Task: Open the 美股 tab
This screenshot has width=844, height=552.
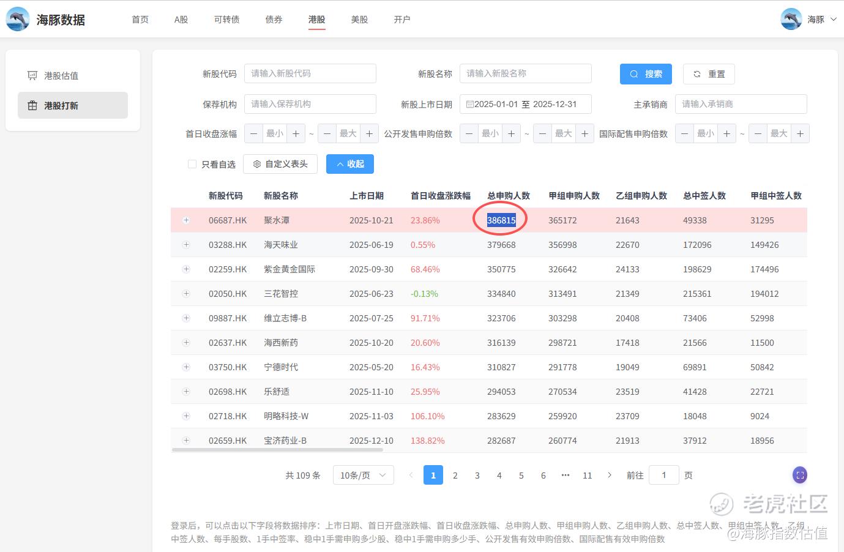Action: [360, 20]
